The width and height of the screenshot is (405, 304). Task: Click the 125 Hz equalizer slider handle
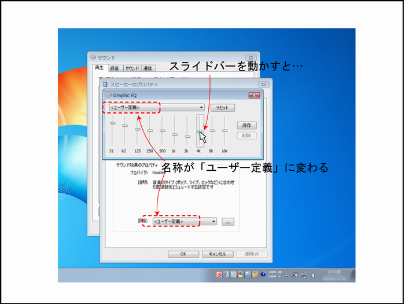(138, 129)
